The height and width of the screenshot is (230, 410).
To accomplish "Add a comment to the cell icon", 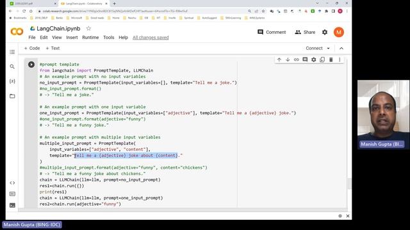I will (305, 59).
